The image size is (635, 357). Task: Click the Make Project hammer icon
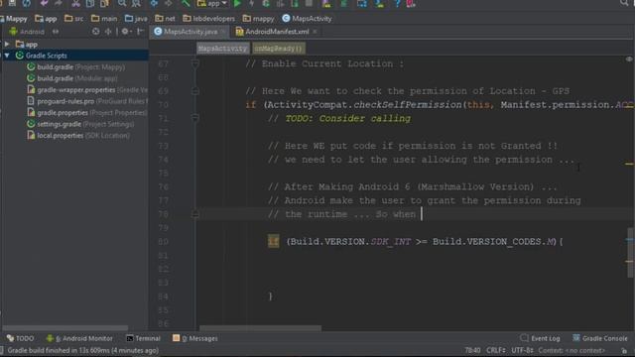[x=186, y=4]
